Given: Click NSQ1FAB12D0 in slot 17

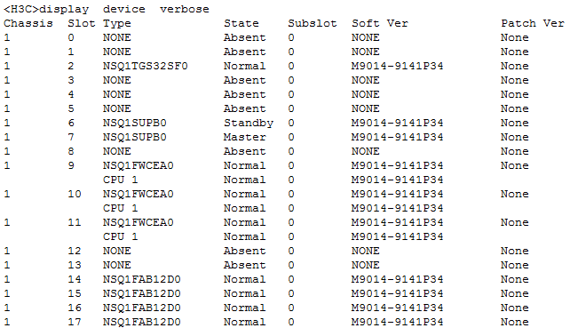Looking at the screenshot, I should pyautogui.click(x=142, y=322).
